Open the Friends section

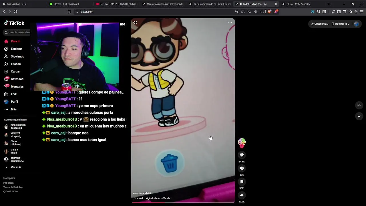(13, 64)
